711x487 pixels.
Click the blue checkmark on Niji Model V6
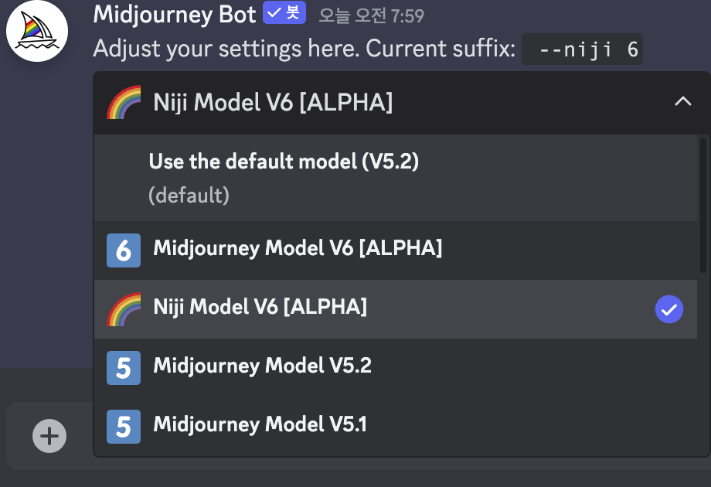[668, 310]
